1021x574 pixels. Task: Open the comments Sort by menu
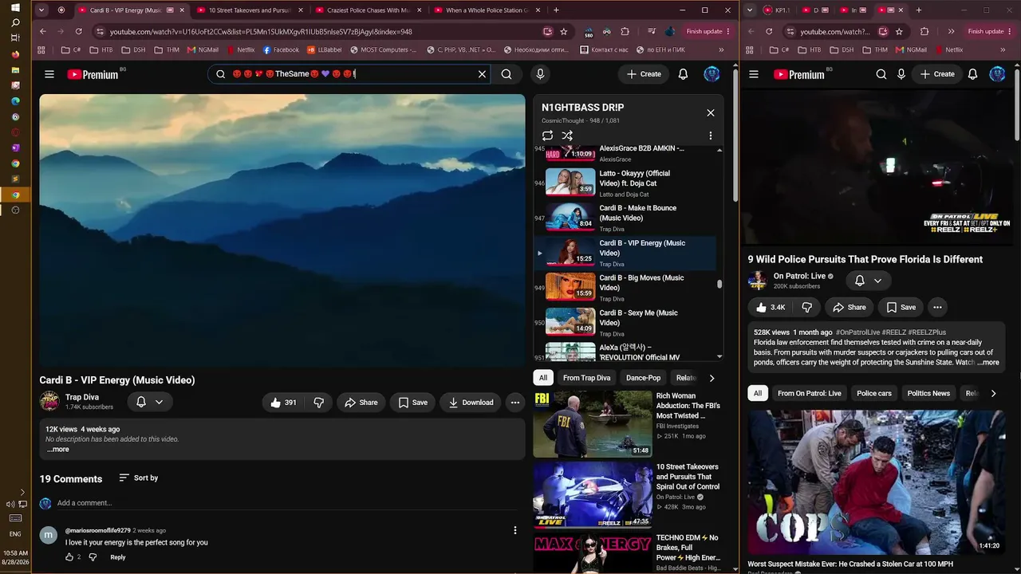[x=138, y=478]
